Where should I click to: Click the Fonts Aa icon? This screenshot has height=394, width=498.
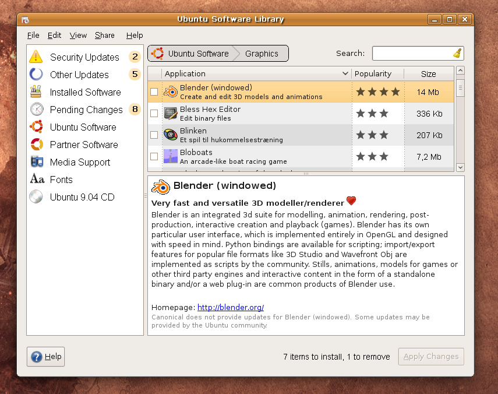(x=37, y=178)
